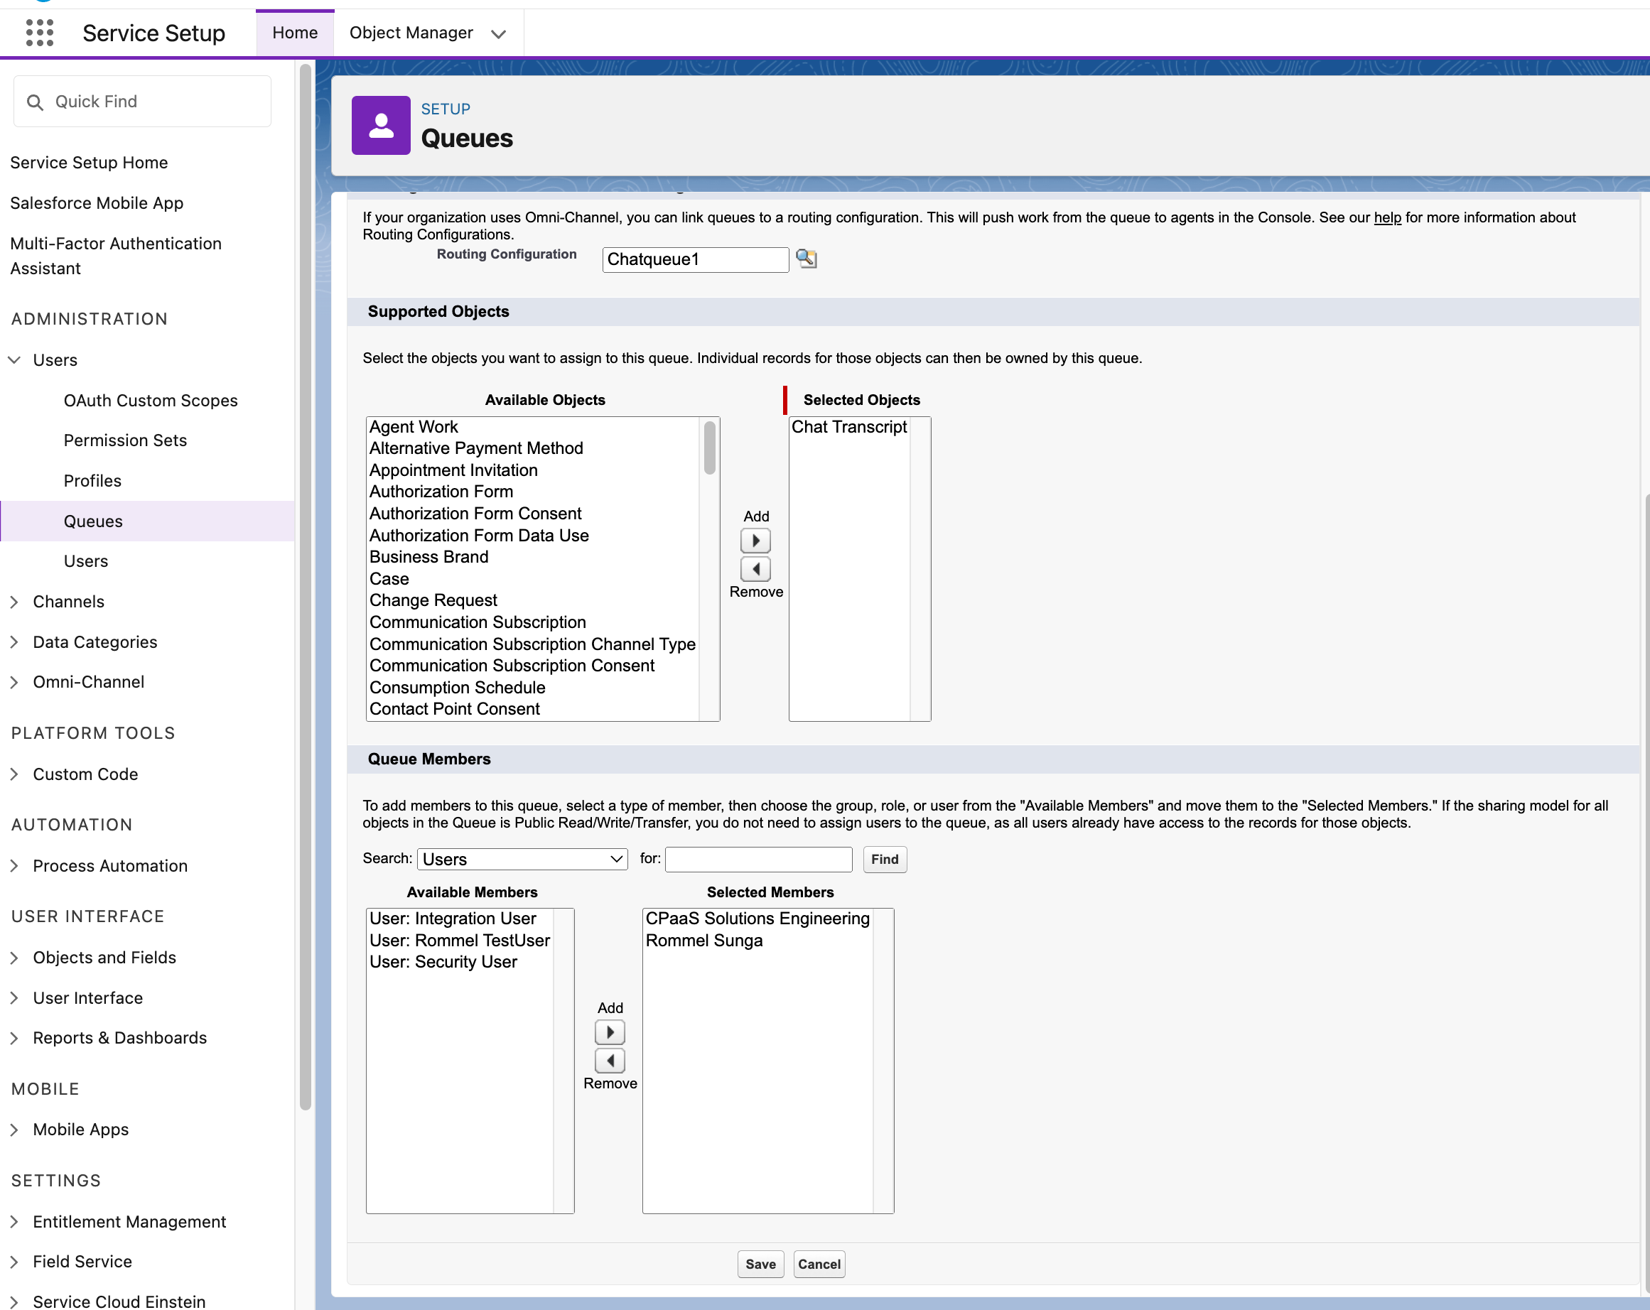Click the Routing Configuration input field
This screenshot has height=1310, width=1650.
[x=694, y=259]
